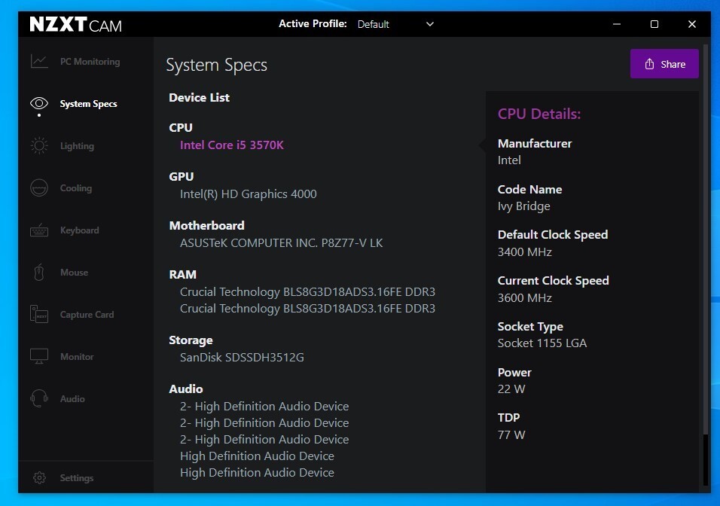Minimize the NZXT CAM window
Screen dimensions: 720x506
(x=617, y=24)
